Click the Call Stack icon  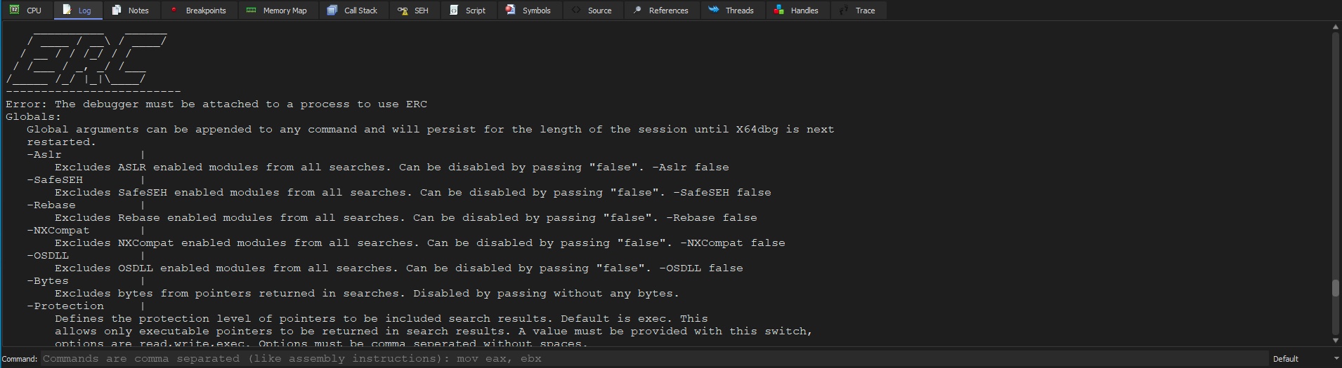pos(332,11)
